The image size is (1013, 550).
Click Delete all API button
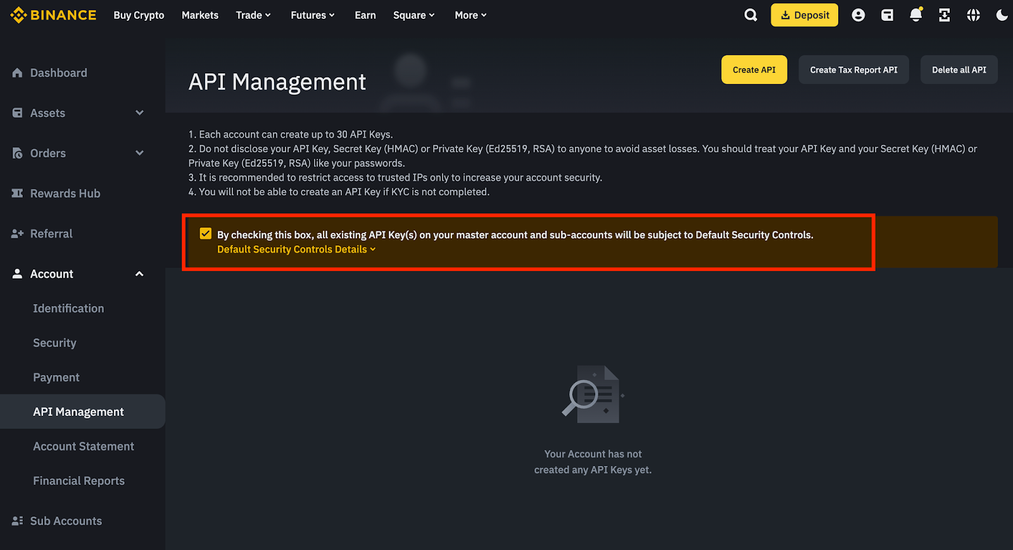959,70
